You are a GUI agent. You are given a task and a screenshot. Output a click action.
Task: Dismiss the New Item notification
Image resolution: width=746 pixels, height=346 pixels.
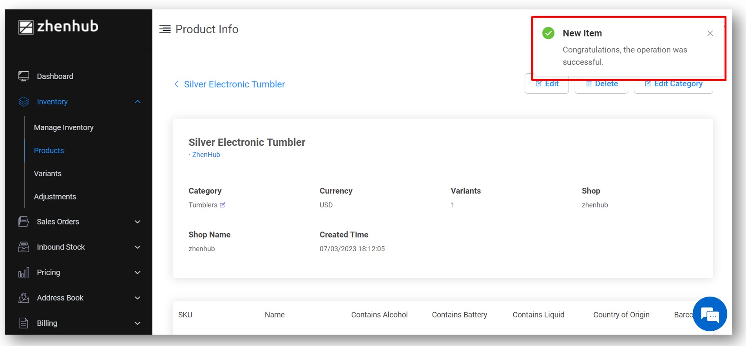(710, 33)
